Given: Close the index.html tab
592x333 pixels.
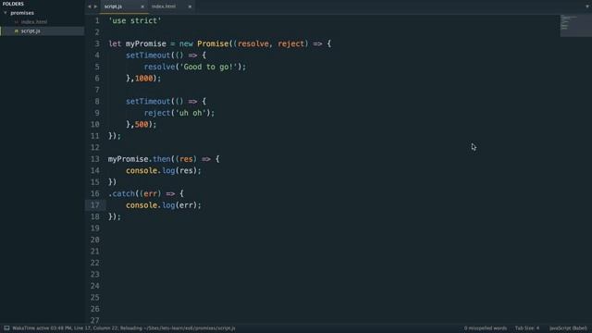Looking at the screenshot, I should (x=190, y=6).
